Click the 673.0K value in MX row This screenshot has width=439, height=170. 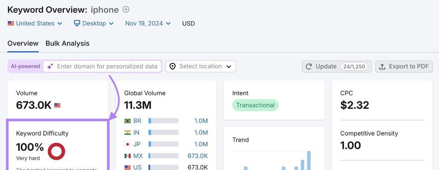[198, 156]
